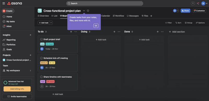The width and height of the screenshot is (209, 101).
Task: Open the help question mark icon
Action: (x=193, y=3)
